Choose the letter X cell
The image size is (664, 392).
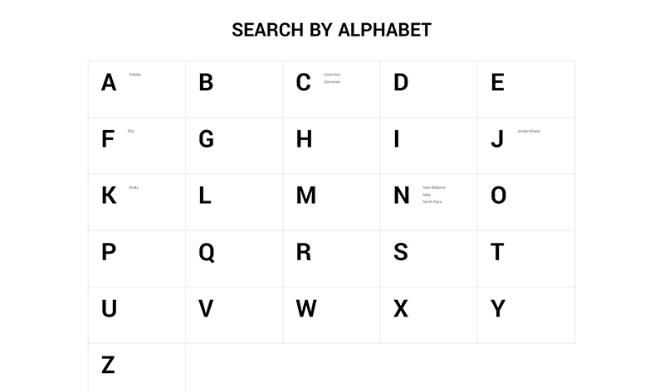coord(401,308)
